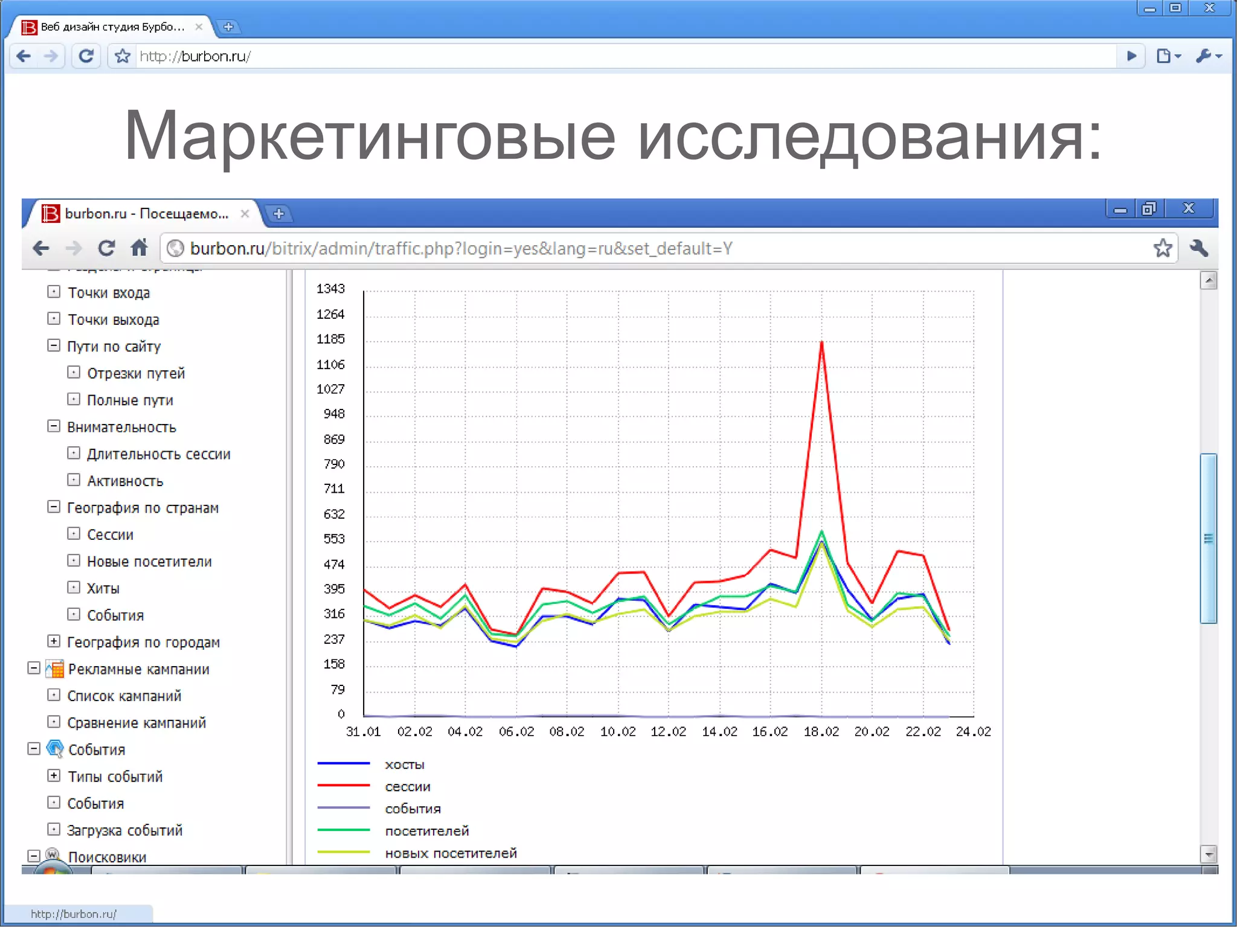
Task: Bookmark star next to http://burbon.ru/ address
Action: [x=123, y=56]
